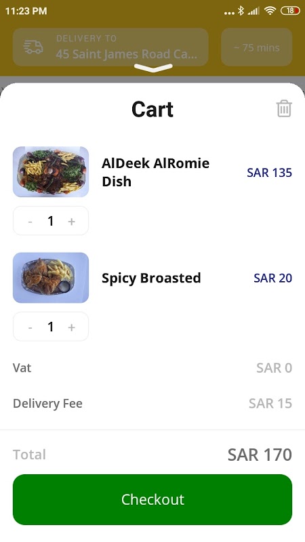Open the AlDeek AlRomie Dish photo

(x=51, y=172)
